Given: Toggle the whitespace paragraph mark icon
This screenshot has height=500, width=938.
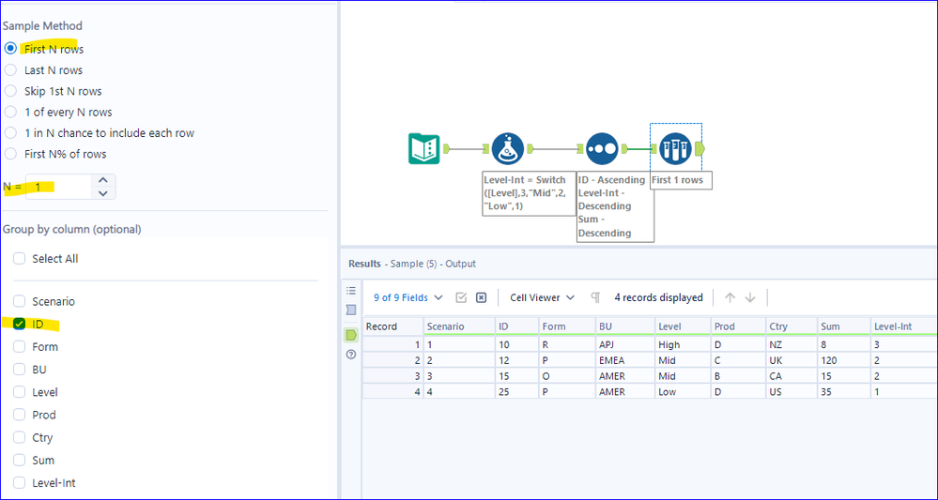Looking at the screenshot, I should pos(595,297).
